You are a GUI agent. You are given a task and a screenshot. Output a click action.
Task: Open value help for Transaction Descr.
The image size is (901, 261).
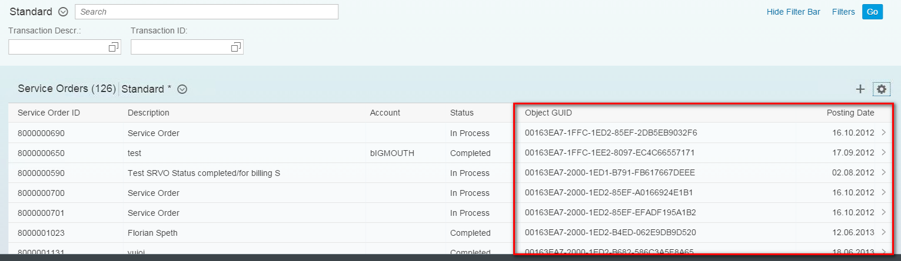pos(114,47)
